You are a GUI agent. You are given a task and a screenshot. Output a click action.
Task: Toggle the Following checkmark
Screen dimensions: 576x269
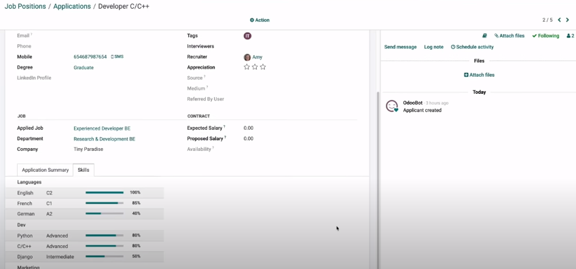tap(545, 35)
